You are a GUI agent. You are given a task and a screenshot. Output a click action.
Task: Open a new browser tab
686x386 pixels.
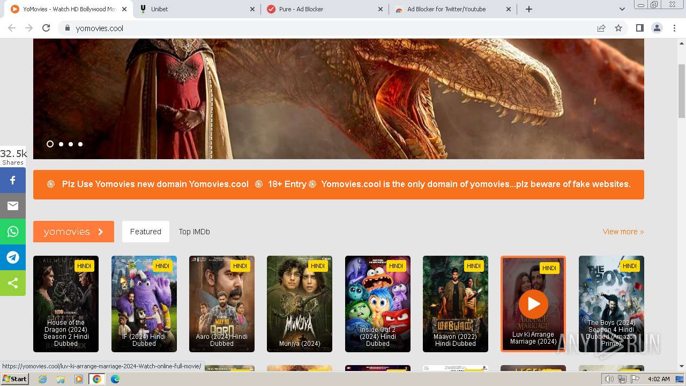tap(529, 9)
